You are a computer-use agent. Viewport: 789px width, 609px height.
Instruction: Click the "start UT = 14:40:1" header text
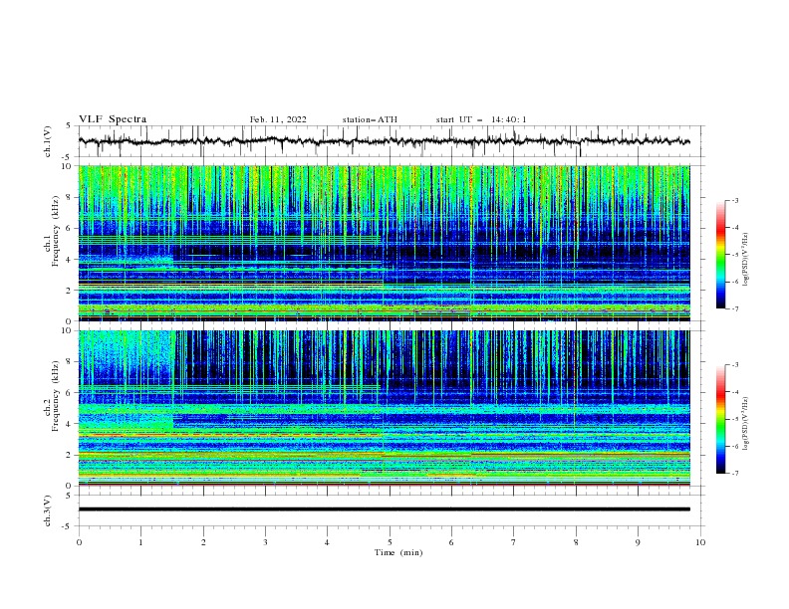click(481, 119)
